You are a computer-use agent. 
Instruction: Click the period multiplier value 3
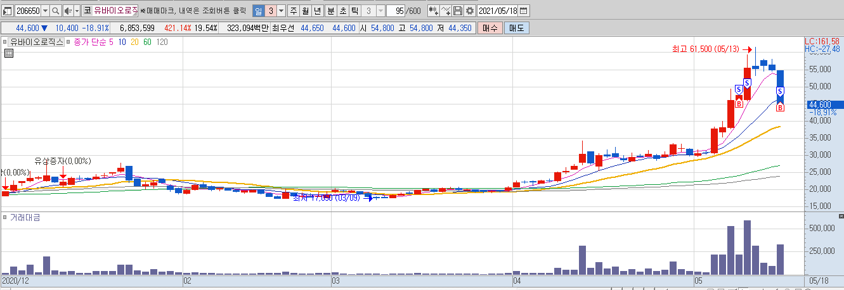click(270, 11)
